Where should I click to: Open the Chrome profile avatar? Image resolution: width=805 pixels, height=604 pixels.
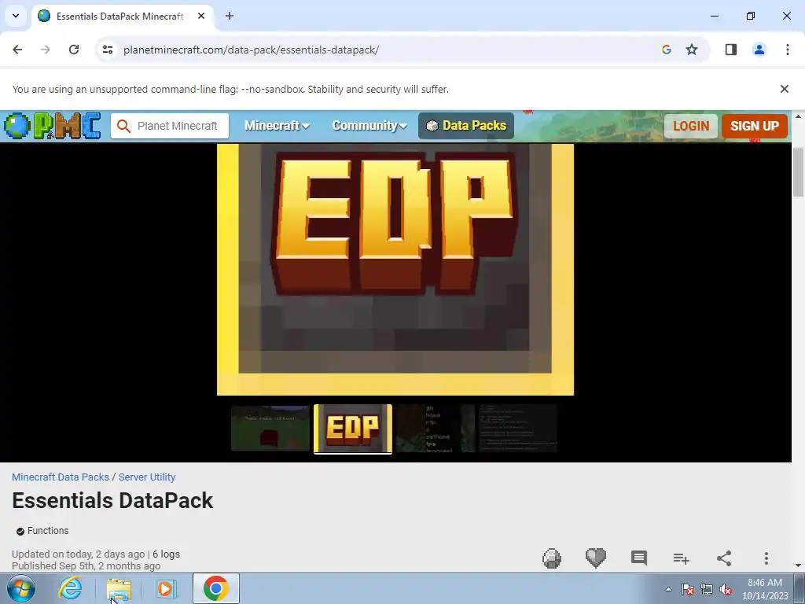tap(759, 50)
